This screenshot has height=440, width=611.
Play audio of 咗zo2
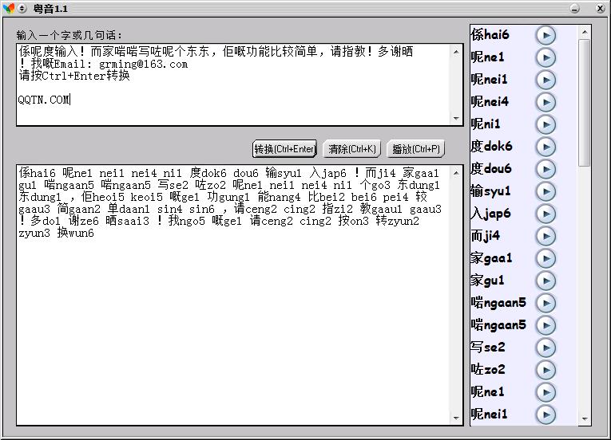pyautogui.click(x=546, y=370)
